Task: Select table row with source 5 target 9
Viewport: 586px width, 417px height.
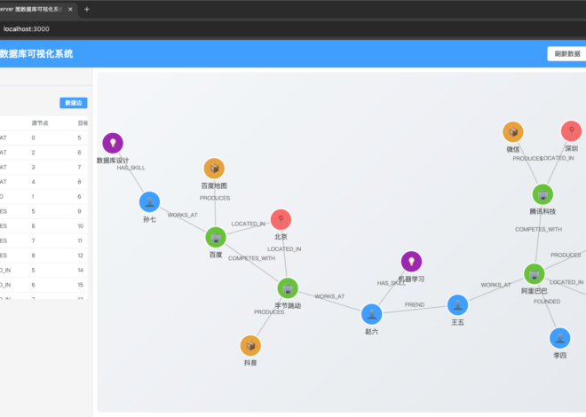Action: (44, 211)
